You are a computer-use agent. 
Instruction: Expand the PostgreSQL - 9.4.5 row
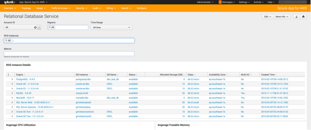click(x=12, y=79)
